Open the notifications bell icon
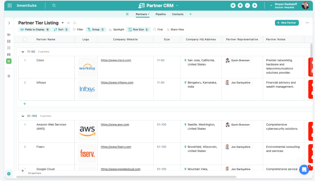315x181 pixels. tap(255, 5)
